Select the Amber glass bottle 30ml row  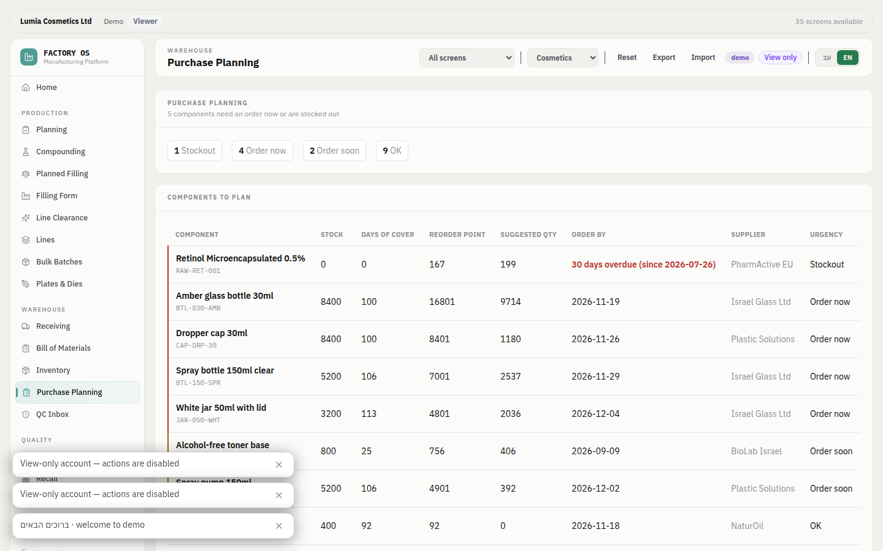[x=514, y=302]
